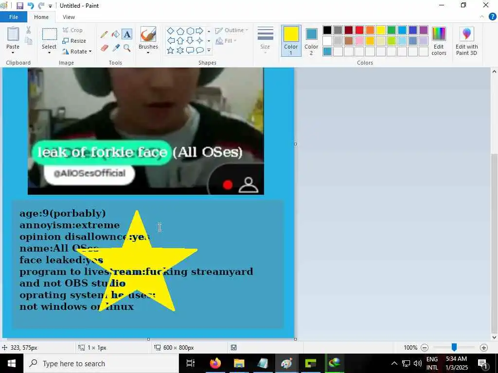Screen dimensions: 498x373
Task: Open Task View on the taskbar
Action: click(191, 363)
